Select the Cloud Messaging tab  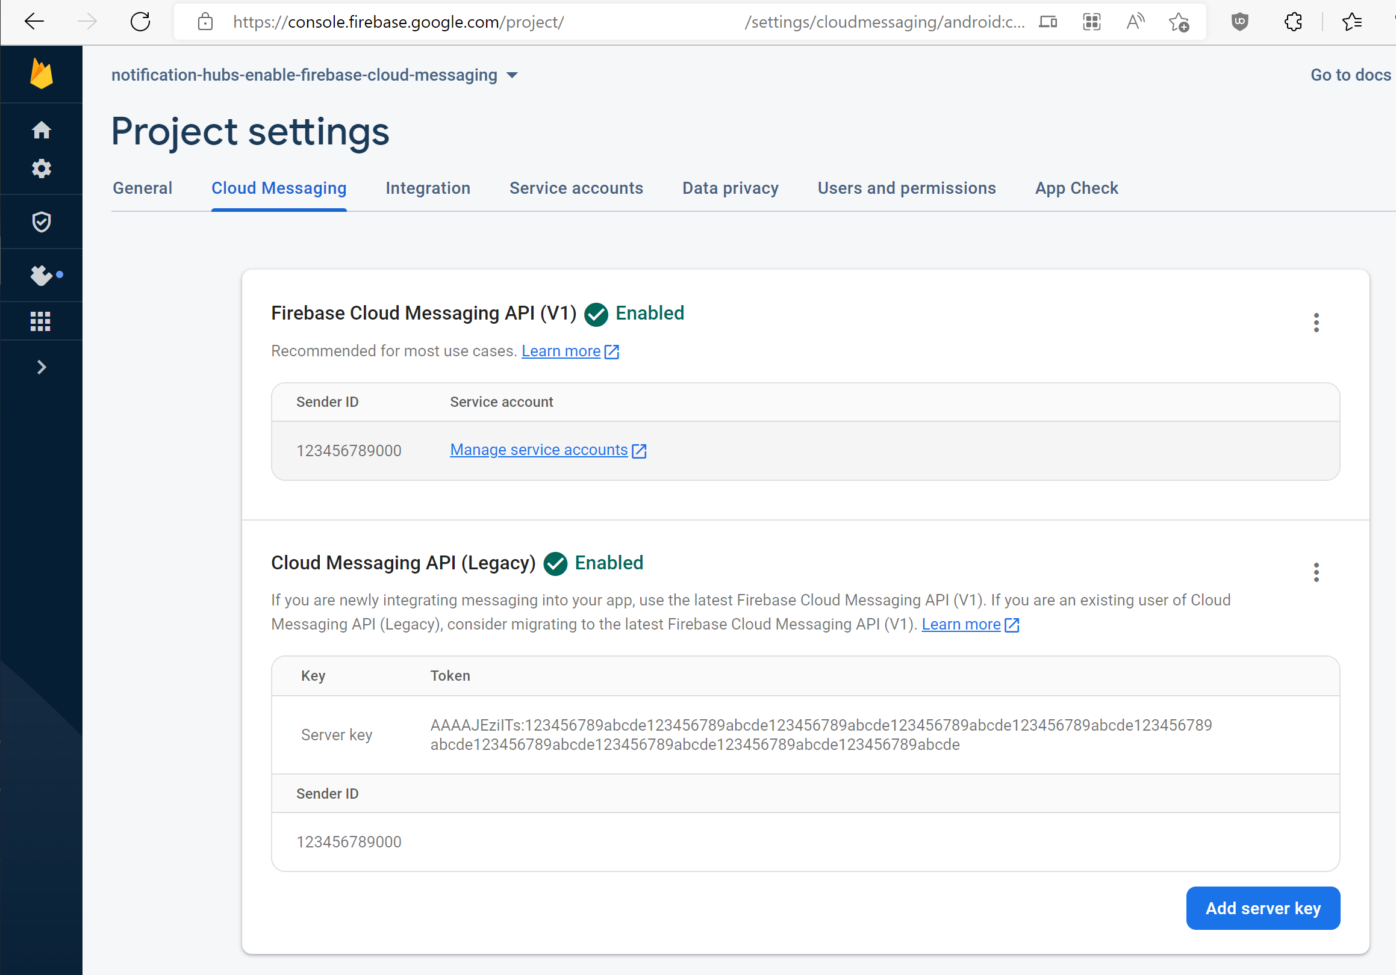278,188
